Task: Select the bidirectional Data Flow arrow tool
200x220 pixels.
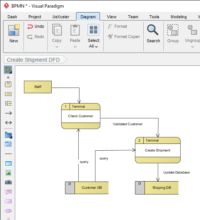Action: click(x=8, y=123)
